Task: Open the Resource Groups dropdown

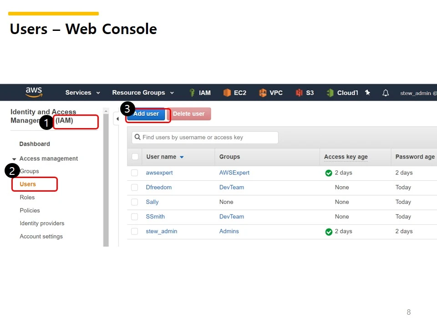Action: point(143,93)
